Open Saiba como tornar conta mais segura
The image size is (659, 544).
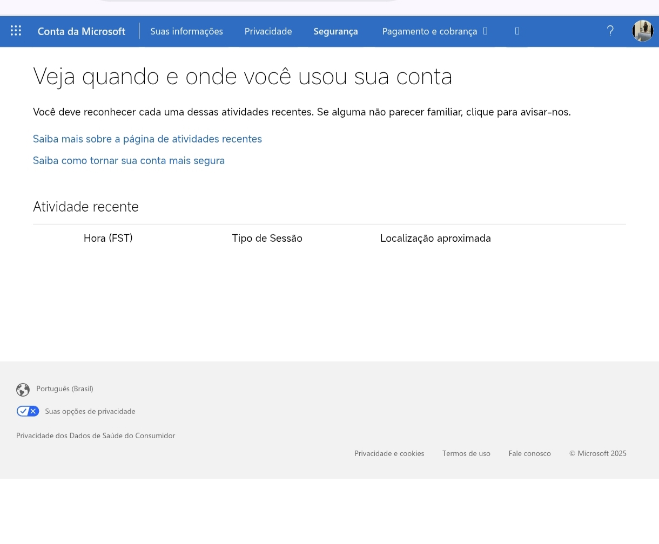click(x=129, y=161)
